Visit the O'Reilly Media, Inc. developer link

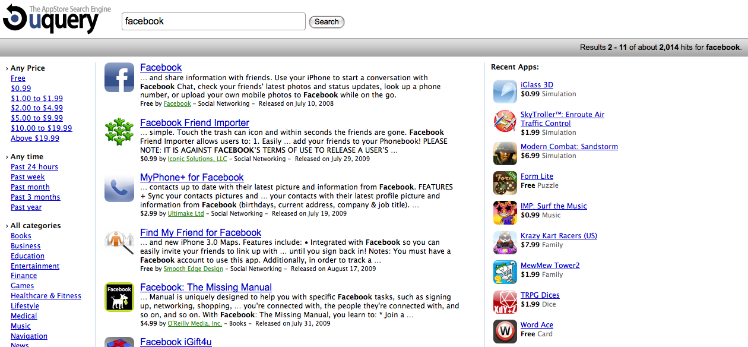pos(194,324)
